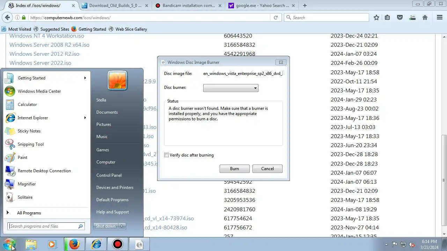Open Devices and Printers
This screenshot has width=447, height=251.
click(x=115, y=188)
